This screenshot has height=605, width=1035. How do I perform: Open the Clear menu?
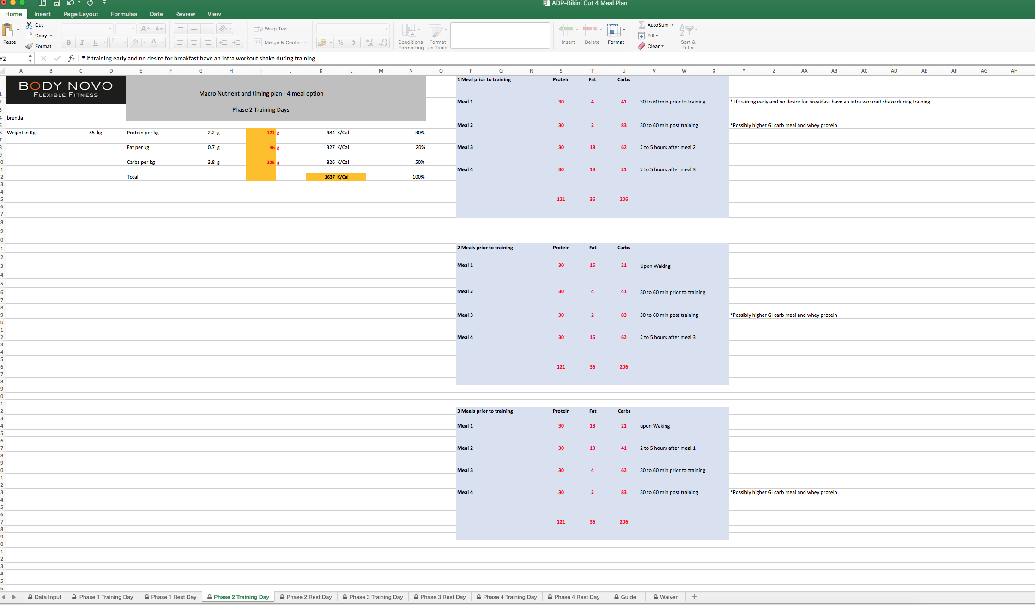tap(651, 46)
